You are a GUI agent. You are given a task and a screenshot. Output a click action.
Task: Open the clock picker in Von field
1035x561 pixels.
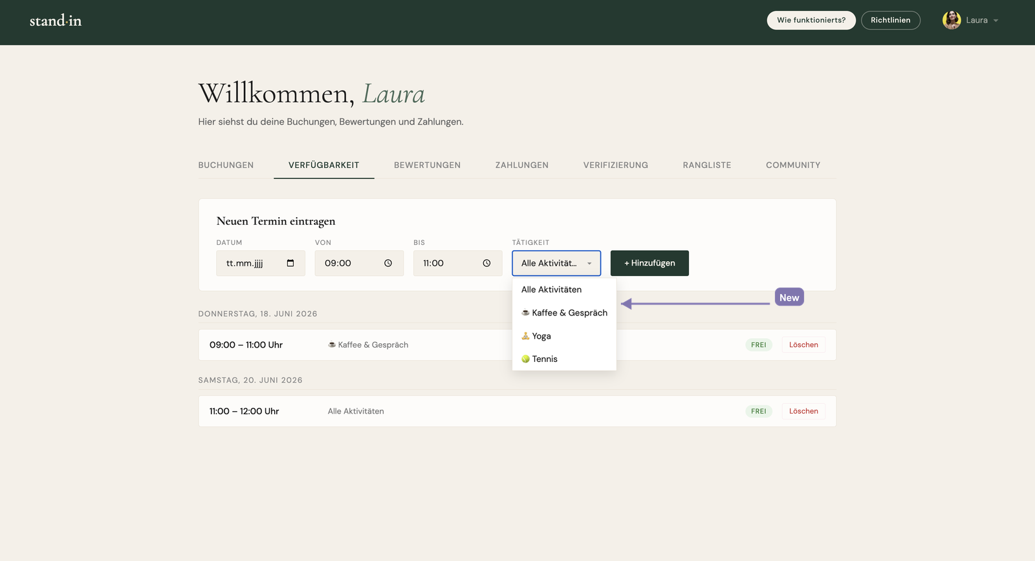(x=388, y=263)
